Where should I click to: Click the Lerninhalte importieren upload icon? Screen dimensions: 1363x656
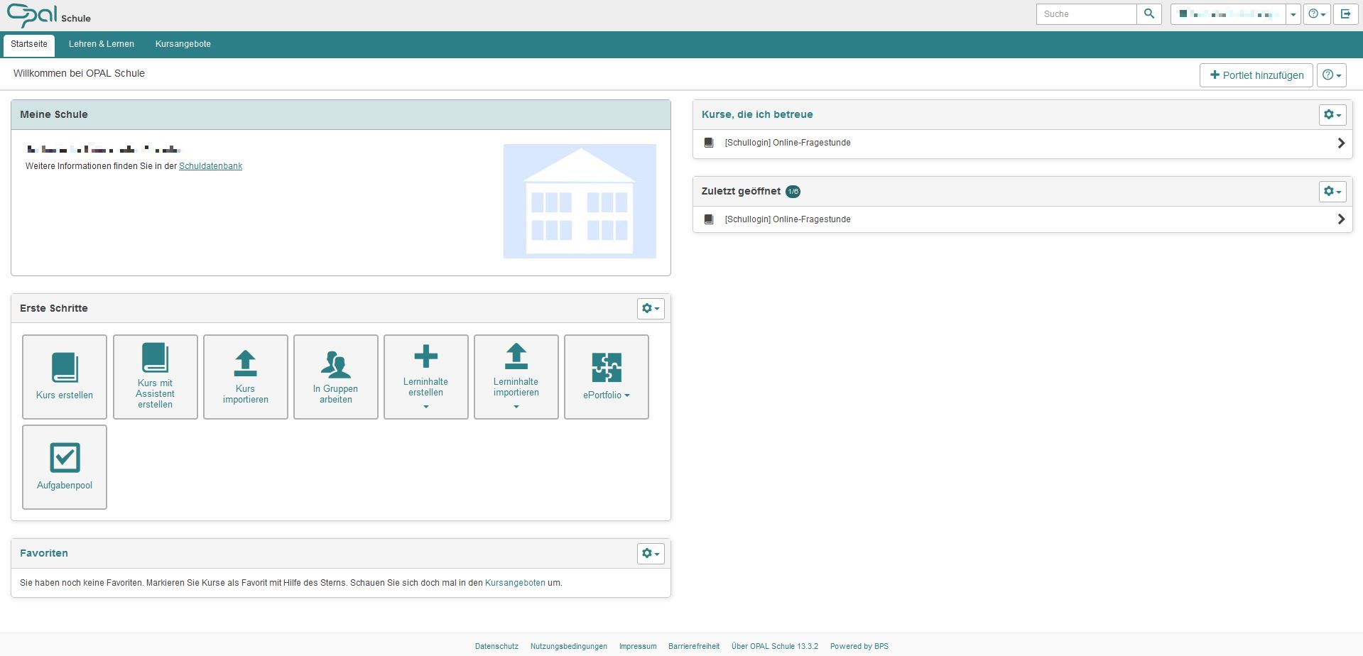(x=516, y=356)
